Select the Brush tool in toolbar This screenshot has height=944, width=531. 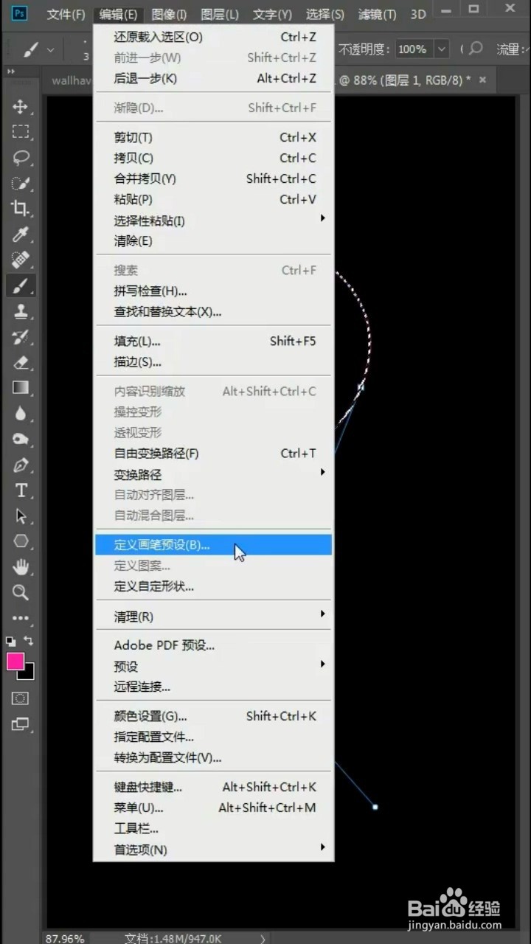click(21, 285)
